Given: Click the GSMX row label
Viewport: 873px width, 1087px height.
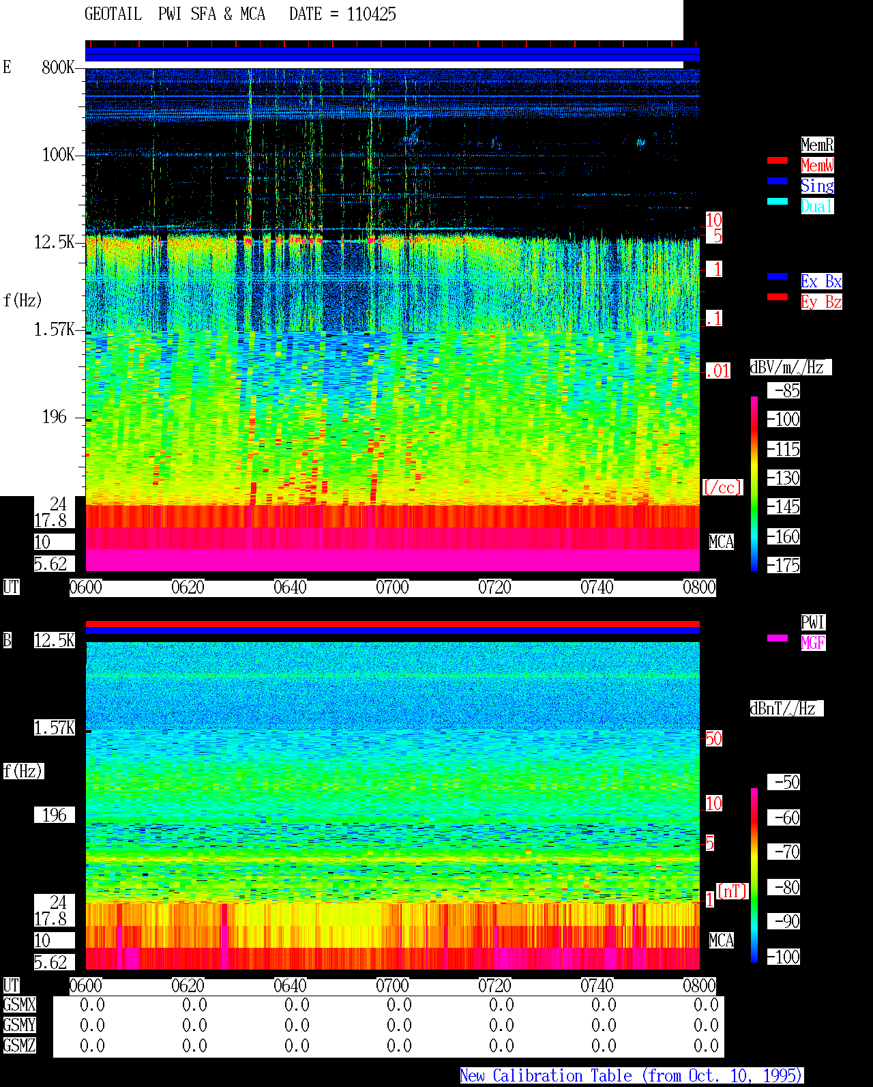Looking at the screenshot, I should pyautogui.click(x=19, y=1005).
